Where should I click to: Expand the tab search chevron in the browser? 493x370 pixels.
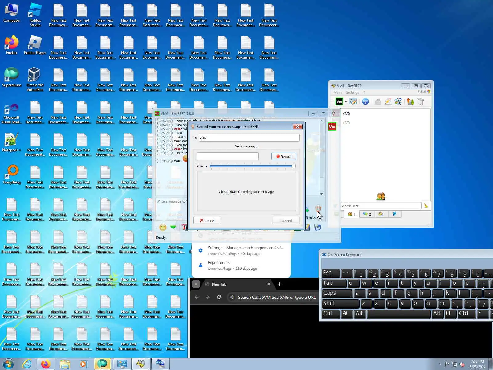tap(196, 284)
